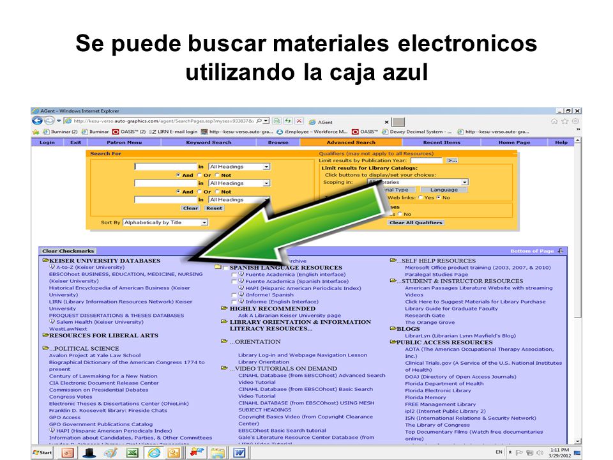Open Windows Explorer folder on taskbar
This screenshot has width=613, height=460.
tap(217, 452)
